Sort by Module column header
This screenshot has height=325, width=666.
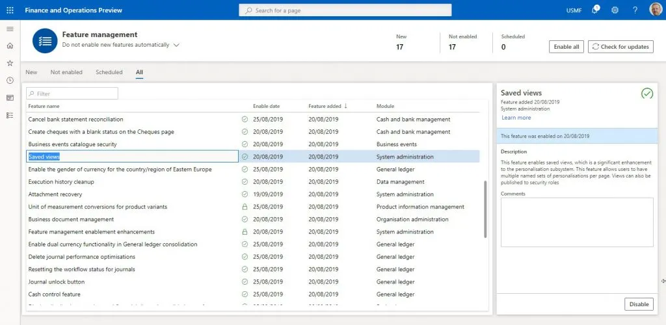tap(385, 106)
